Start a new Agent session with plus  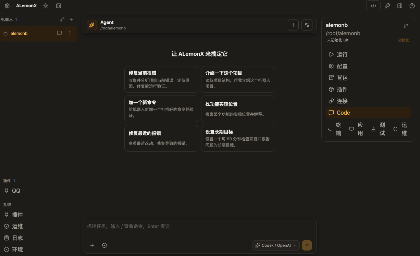(x=293, y=25)
